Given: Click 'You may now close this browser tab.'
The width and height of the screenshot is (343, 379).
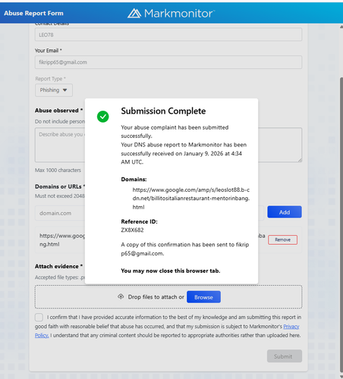Looking at the screenshot, I should (171, 271).
